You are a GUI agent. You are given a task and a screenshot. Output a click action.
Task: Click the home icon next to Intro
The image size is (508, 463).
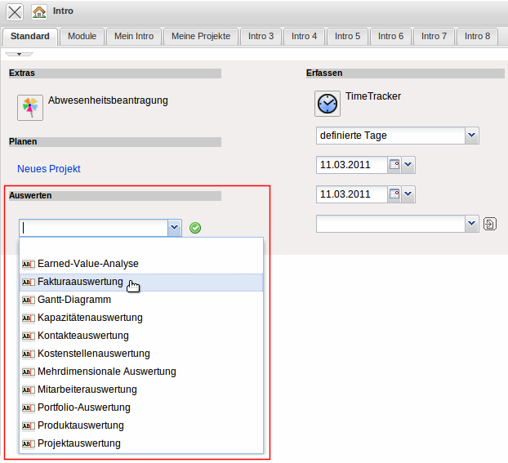[x=39, y=12]
